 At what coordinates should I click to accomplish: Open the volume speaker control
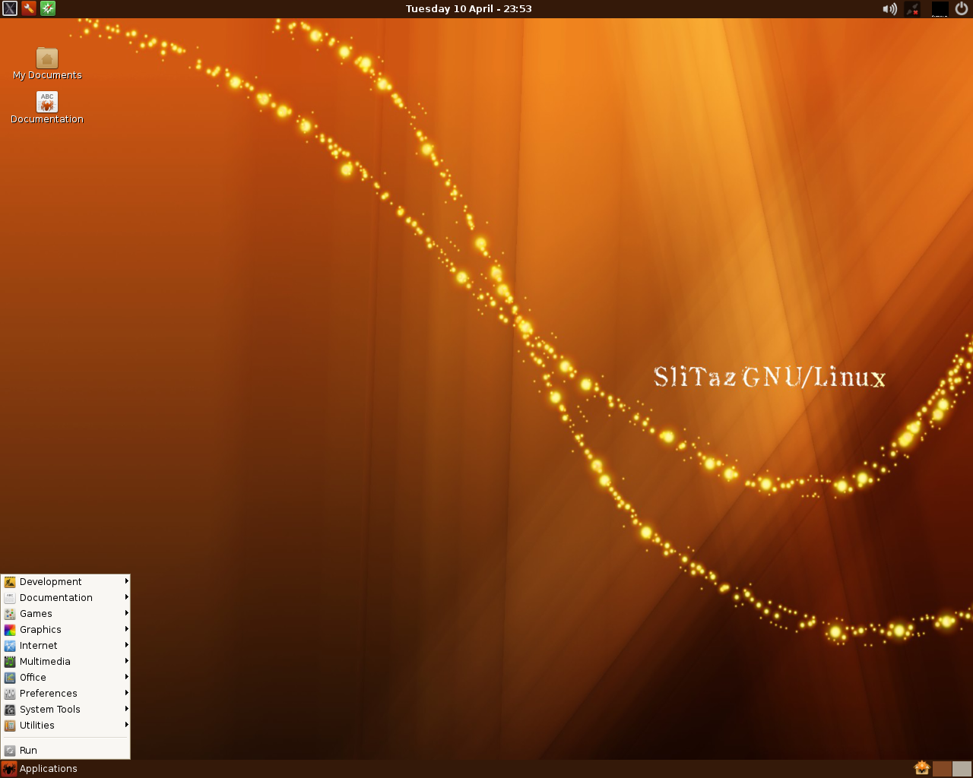coord(889,9)
